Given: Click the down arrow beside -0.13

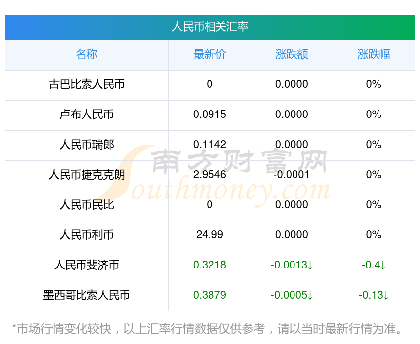Looking at the screenshot, I should [386, 296].
